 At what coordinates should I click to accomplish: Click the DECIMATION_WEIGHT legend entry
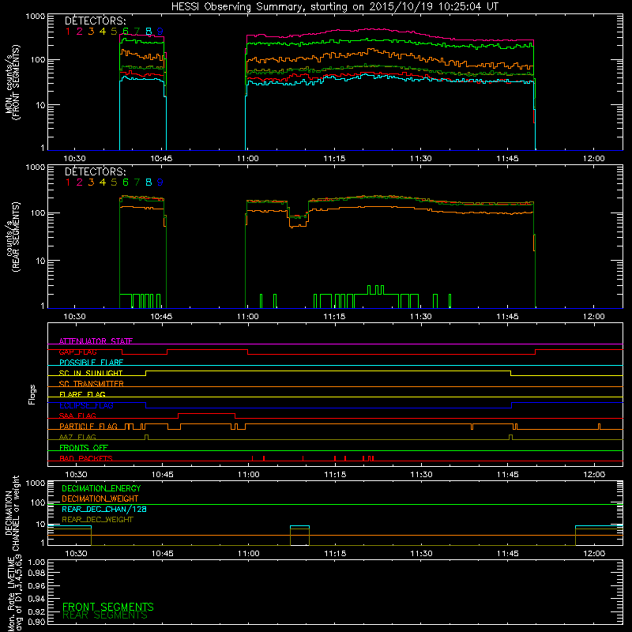pos(100,498)
